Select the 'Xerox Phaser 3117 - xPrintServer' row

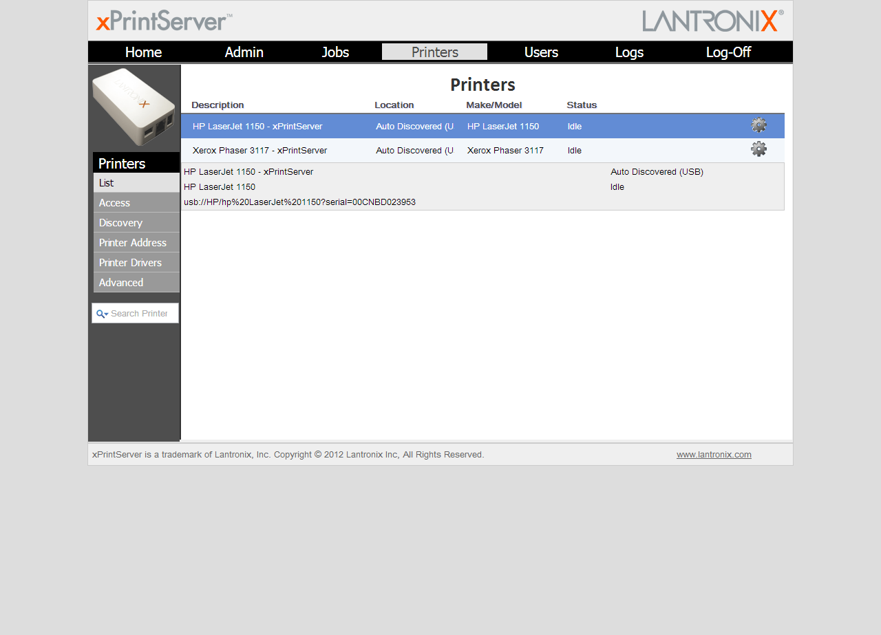tap(482, 151)
